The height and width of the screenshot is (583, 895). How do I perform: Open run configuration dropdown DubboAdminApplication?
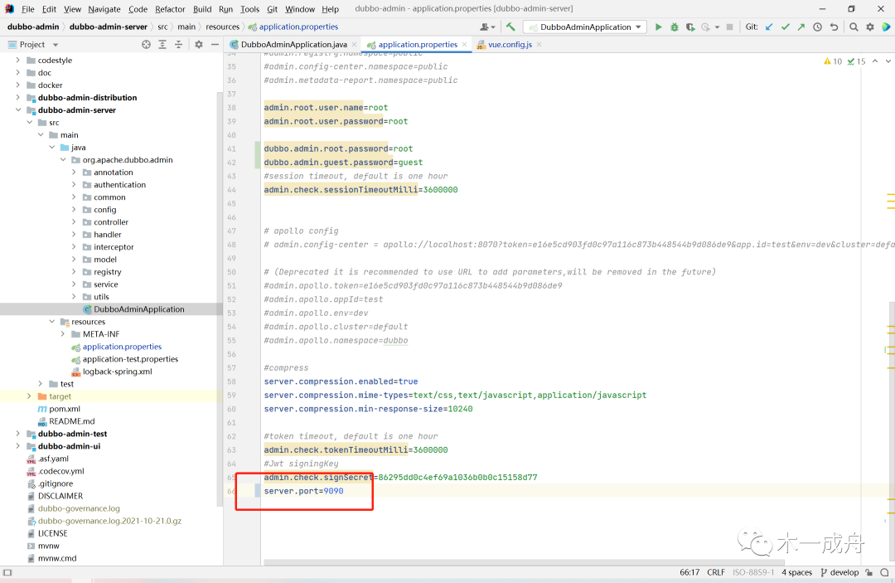tap(585, 27)
